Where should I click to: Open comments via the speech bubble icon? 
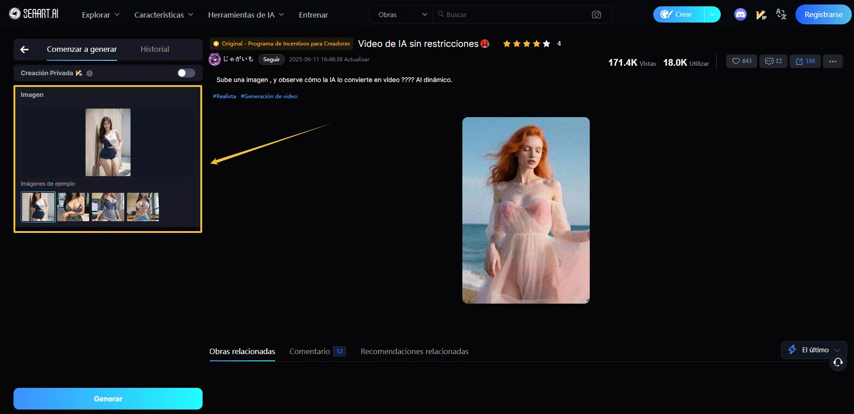[x=773, y=61]
